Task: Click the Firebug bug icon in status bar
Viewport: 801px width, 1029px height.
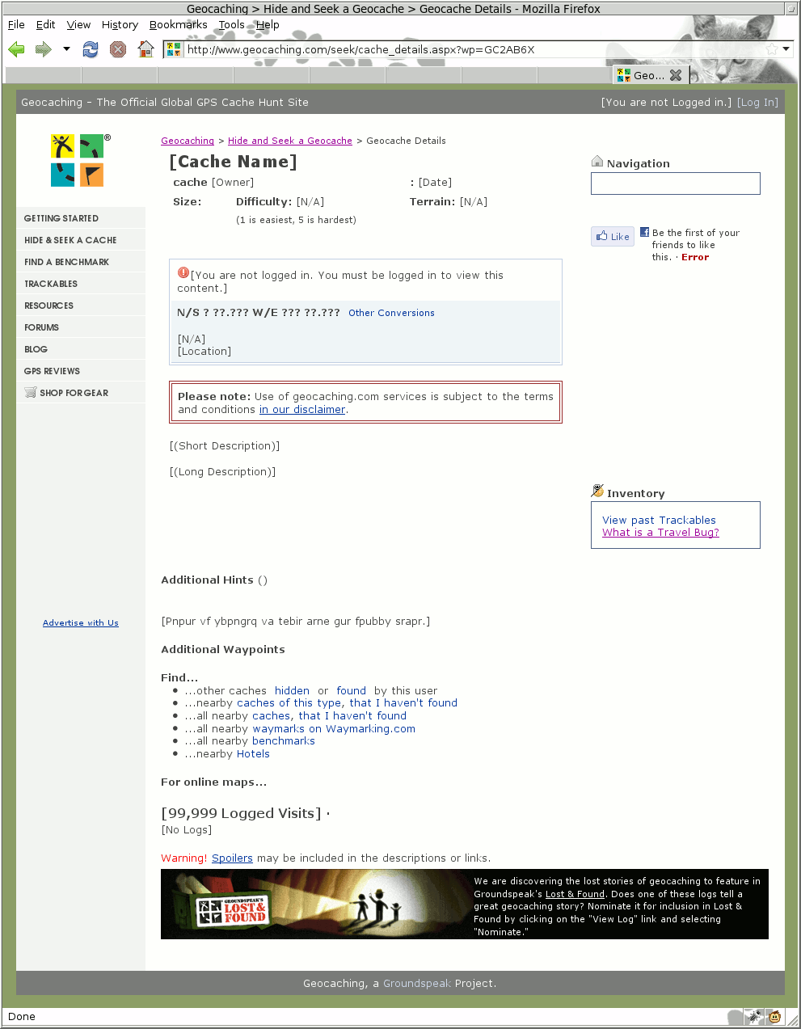Action: click(x=753, y=1016)
